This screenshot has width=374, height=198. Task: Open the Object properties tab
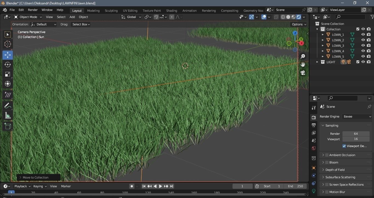[314, 168]
